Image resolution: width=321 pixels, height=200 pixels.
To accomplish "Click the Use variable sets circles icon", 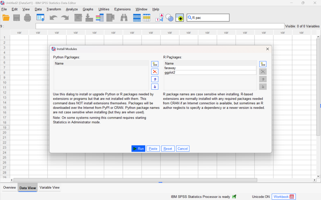I will 169,18.
